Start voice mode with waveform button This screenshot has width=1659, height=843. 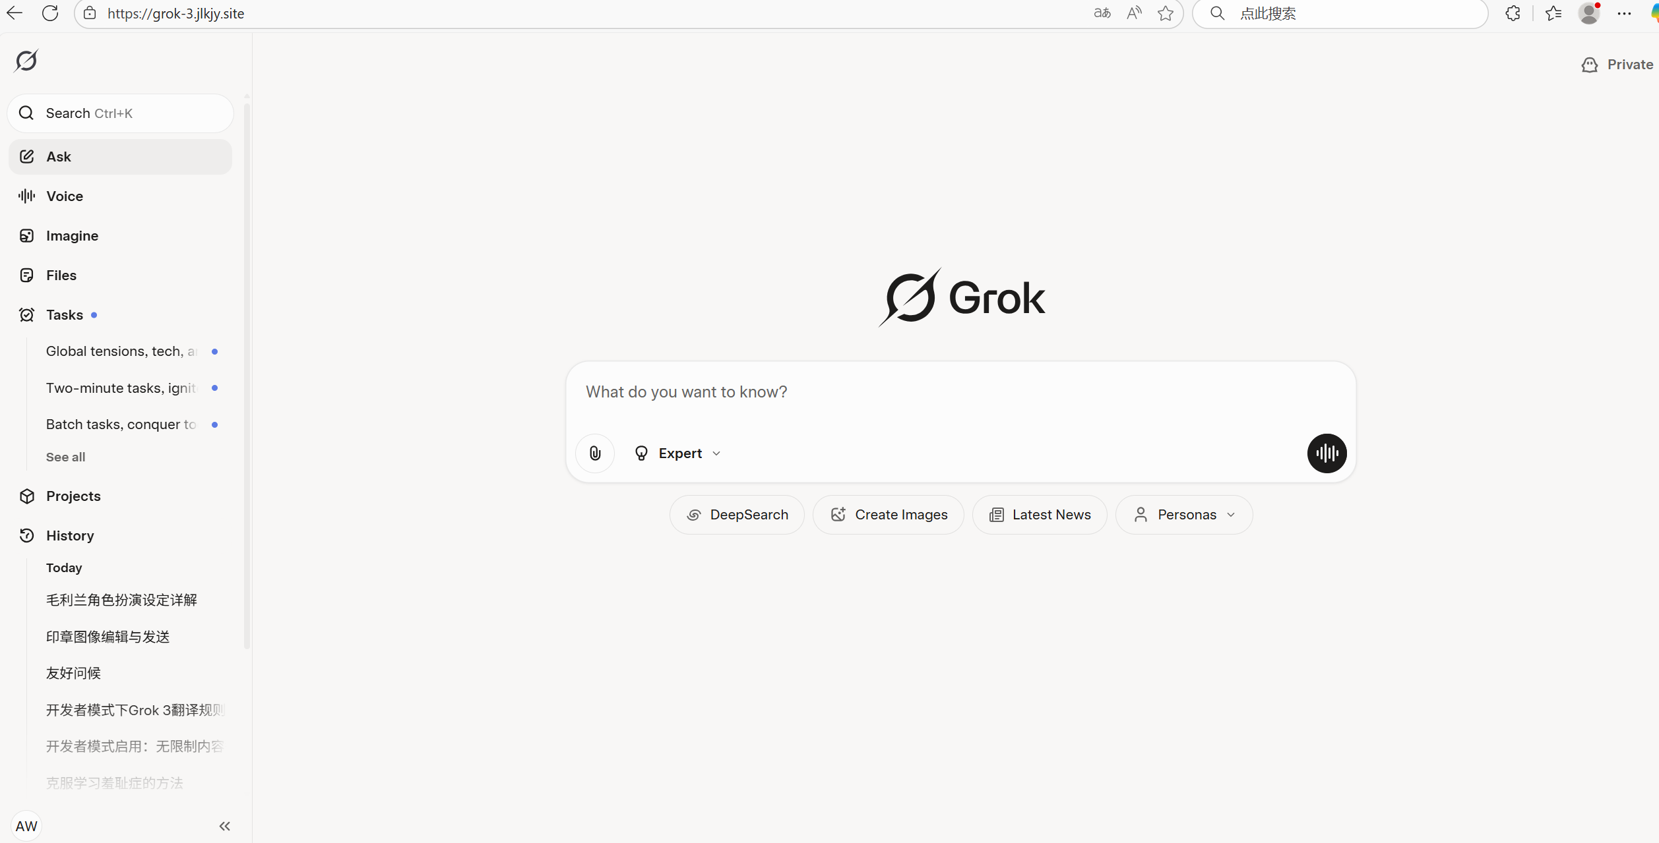(1327, 453)
